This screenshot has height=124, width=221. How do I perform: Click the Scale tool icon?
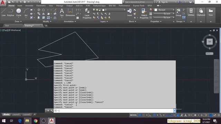point(44,18)
